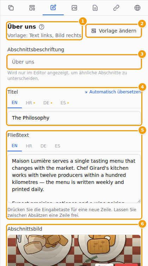148x266 pixels.
Task: Open the globe language icon tab
Action: pyautogui.click(x=137, y=8)
